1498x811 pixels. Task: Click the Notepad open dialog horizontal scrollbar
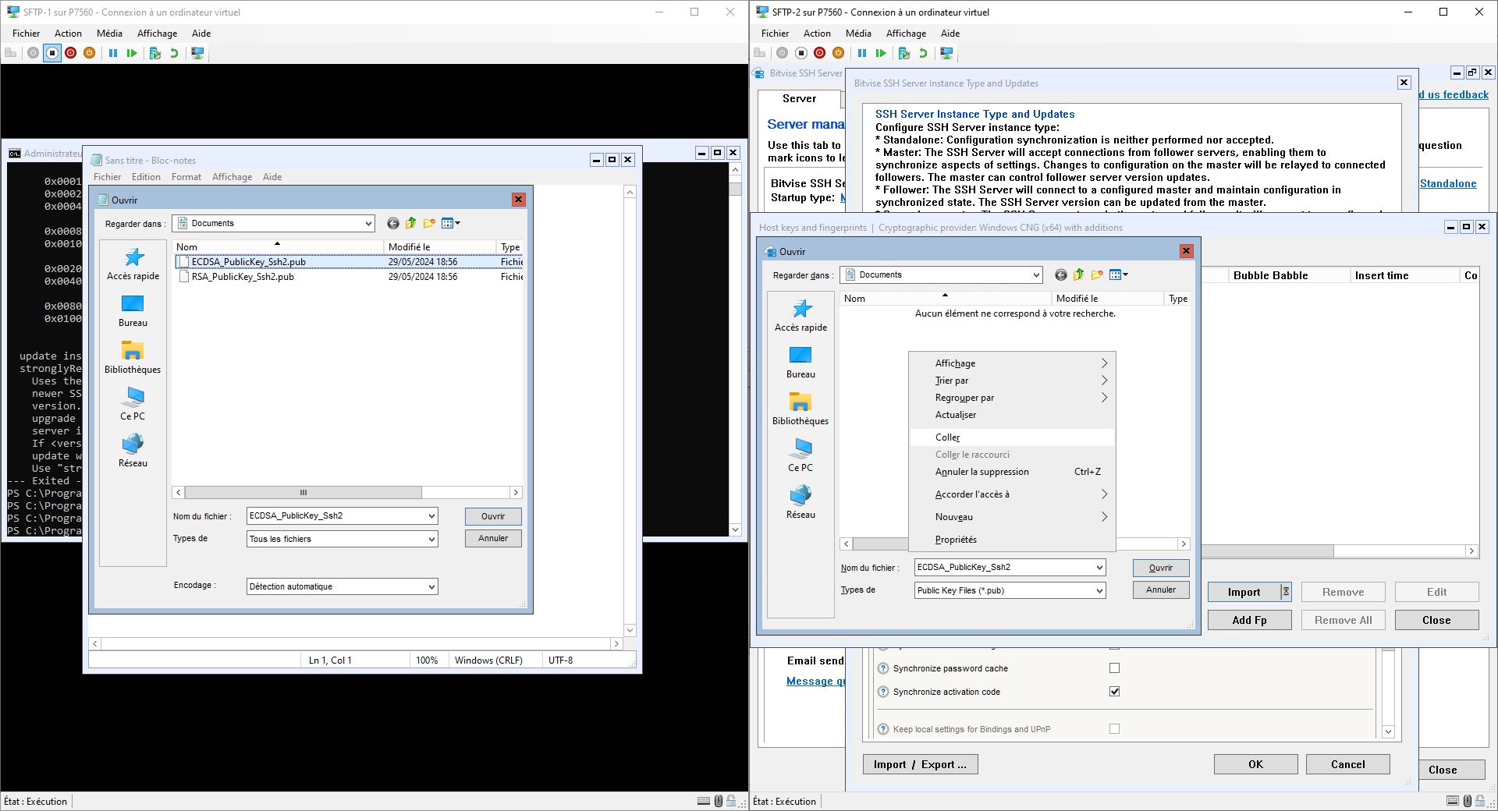347,492
